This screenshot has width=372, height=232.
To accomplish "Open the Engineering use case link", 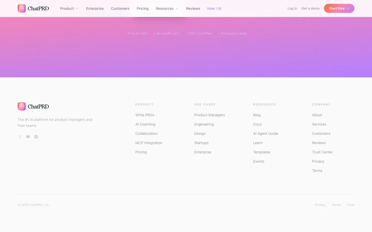I will pyautogui.click(x=204, y=124).
